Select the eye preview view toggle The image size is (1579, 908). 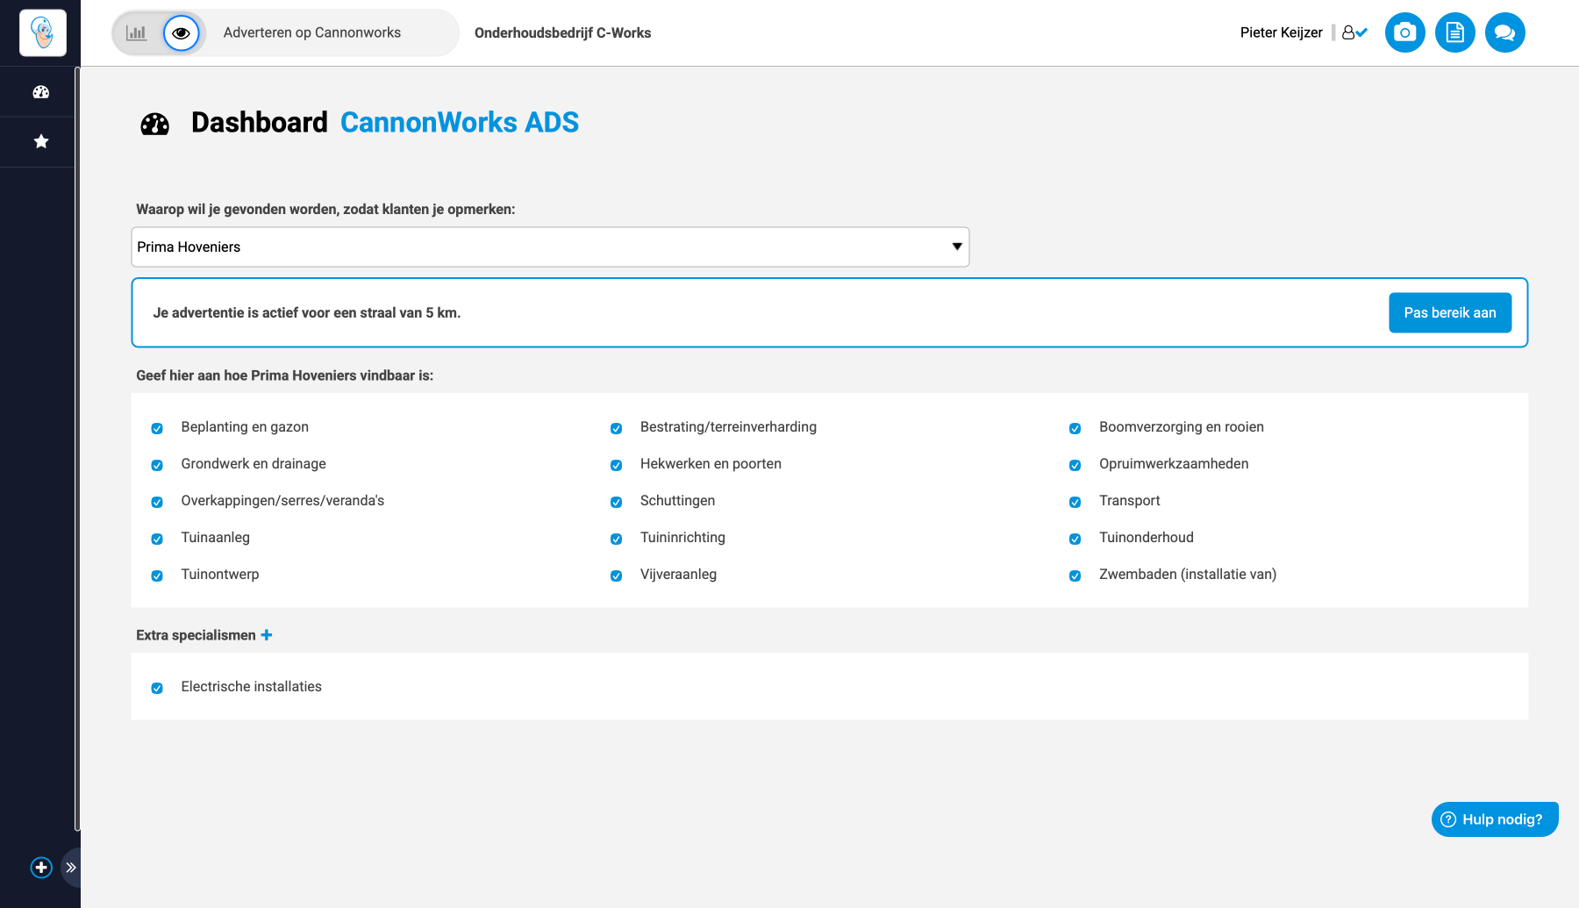tap(182, 33)
